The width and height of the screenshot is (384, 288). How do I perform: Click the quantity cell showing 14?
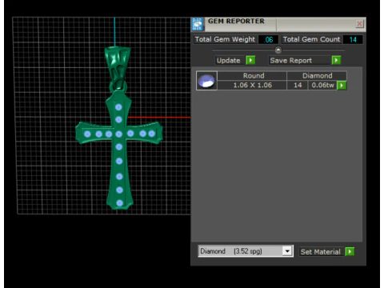tap(298, 86)
